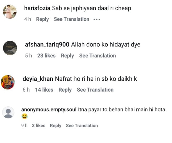Viewport: 172px width, 143px height.
Task: View the 23 likes on afshan_tariq900's comment
Action: [x=46, y=56]
